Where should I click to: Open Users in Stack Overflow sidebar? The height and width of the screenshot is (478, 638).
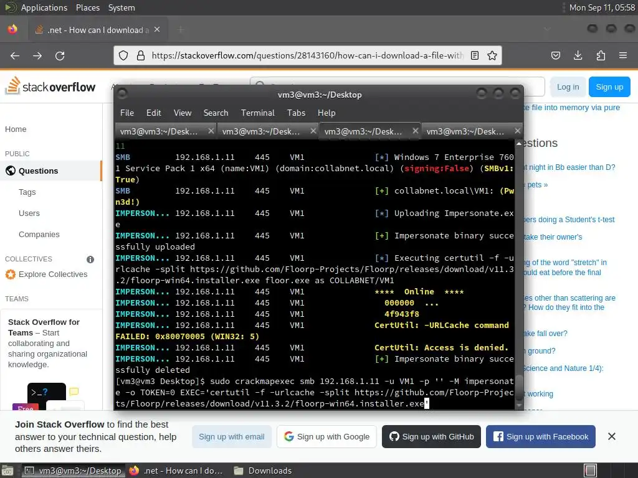click(x=29, y=213)
